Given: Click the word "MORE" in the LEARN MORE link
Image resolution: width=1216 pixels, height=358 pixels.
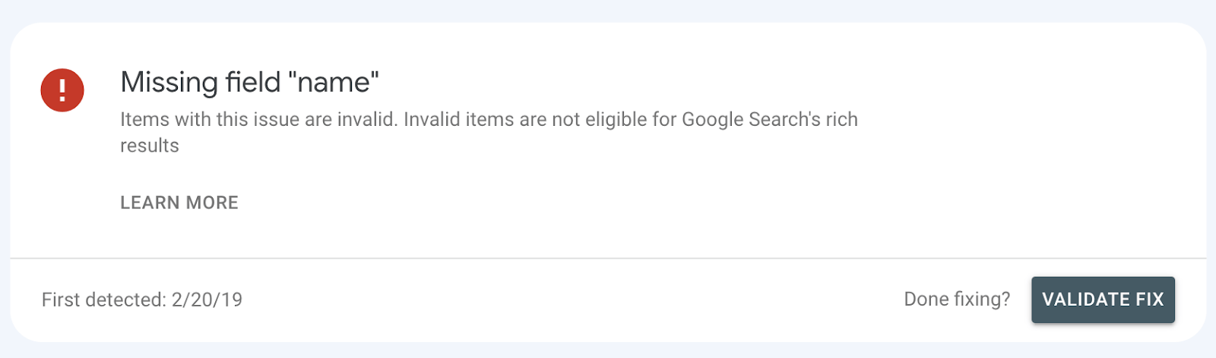Looking at the screenshot, I should click(x=212, y=203).
